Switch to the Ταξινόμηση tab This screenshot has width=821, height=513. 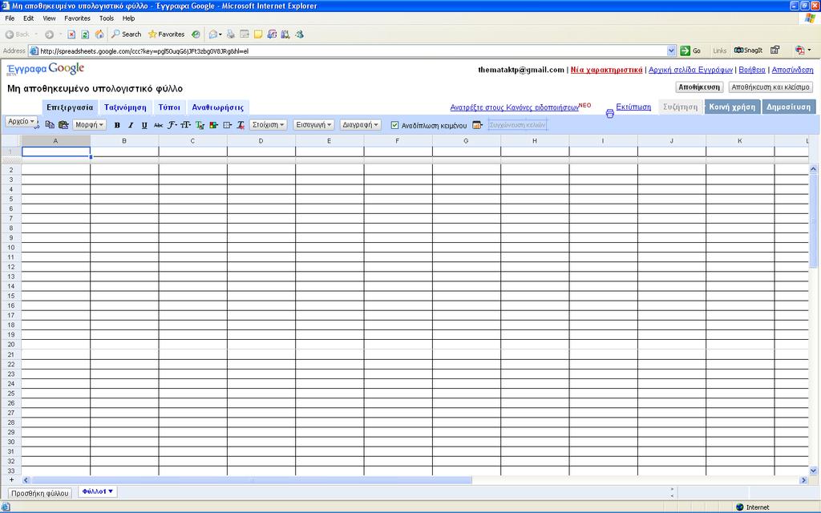click(x=125, y=107)
